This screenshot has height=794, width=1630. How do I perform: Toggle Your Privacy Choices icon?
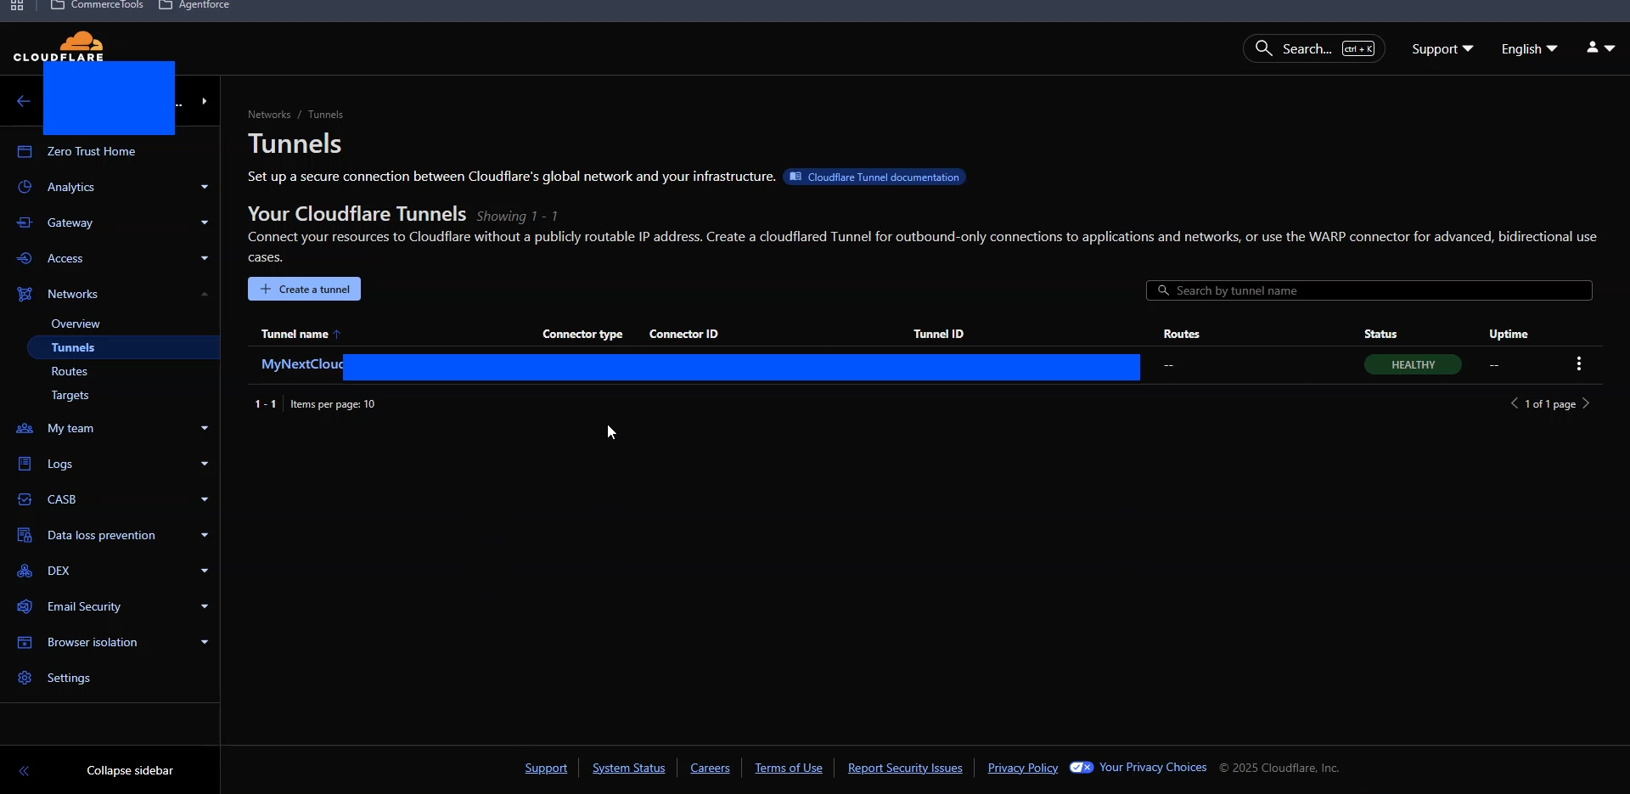[1082, 768]
